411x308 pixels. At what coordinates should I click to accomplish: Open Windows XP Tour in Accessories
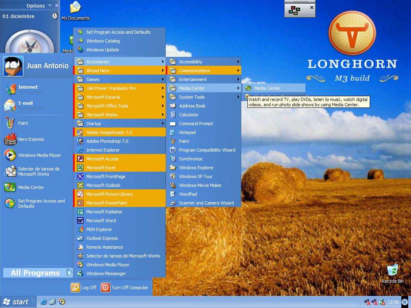pyautogui.click(x=204, y=176)
